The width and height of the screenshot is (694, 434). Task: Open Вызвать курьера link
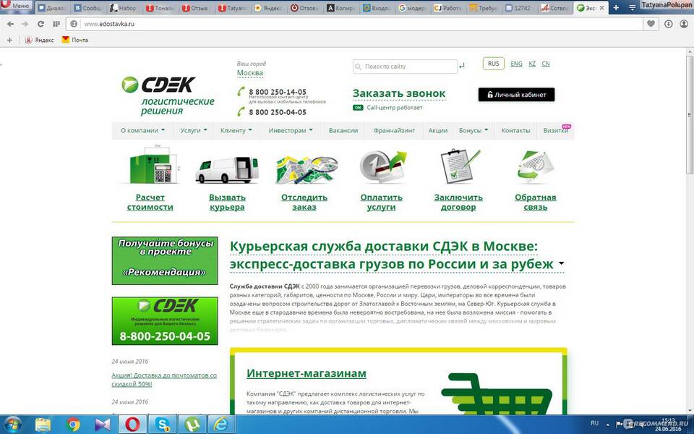tap(227, 203)
